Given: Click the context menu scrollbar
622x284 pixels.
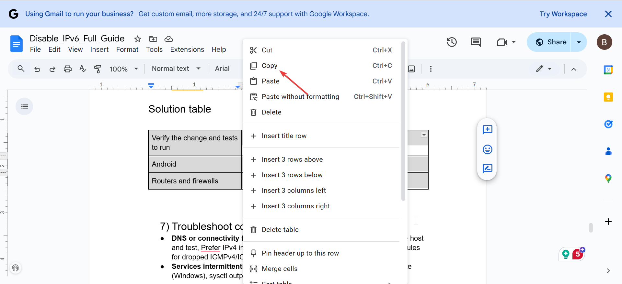Looking at the screenshot, I should pyautogui.click(x=403, y=121).
